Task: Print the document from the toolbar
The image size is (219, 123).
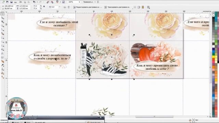Action: [15, 2]
